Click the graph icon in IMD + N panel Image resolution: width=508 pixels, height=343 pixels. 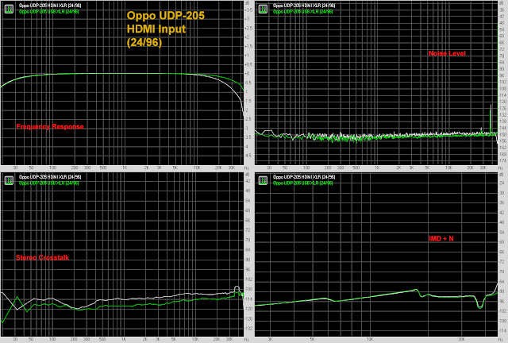click(x=263, y=180)
